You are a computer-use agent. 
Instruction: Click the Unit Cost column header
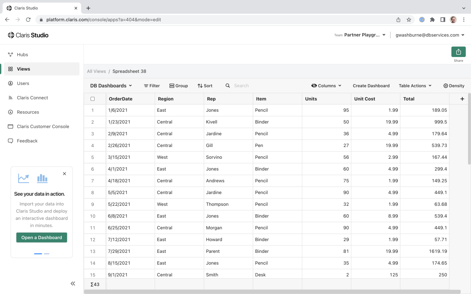376,99
